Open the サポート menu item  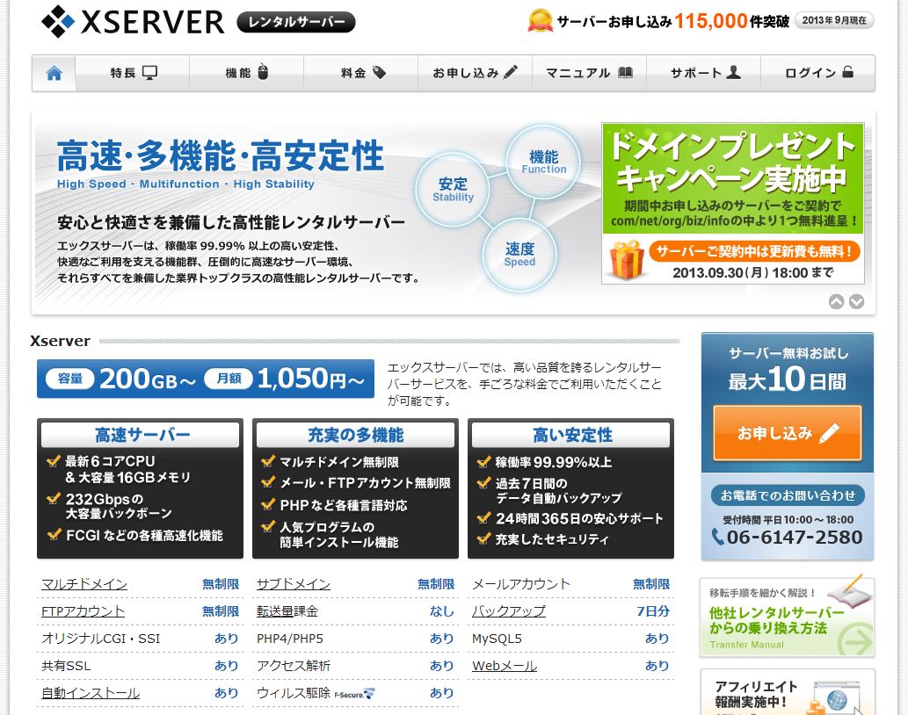pyautogui.click(x=703, y=73)
